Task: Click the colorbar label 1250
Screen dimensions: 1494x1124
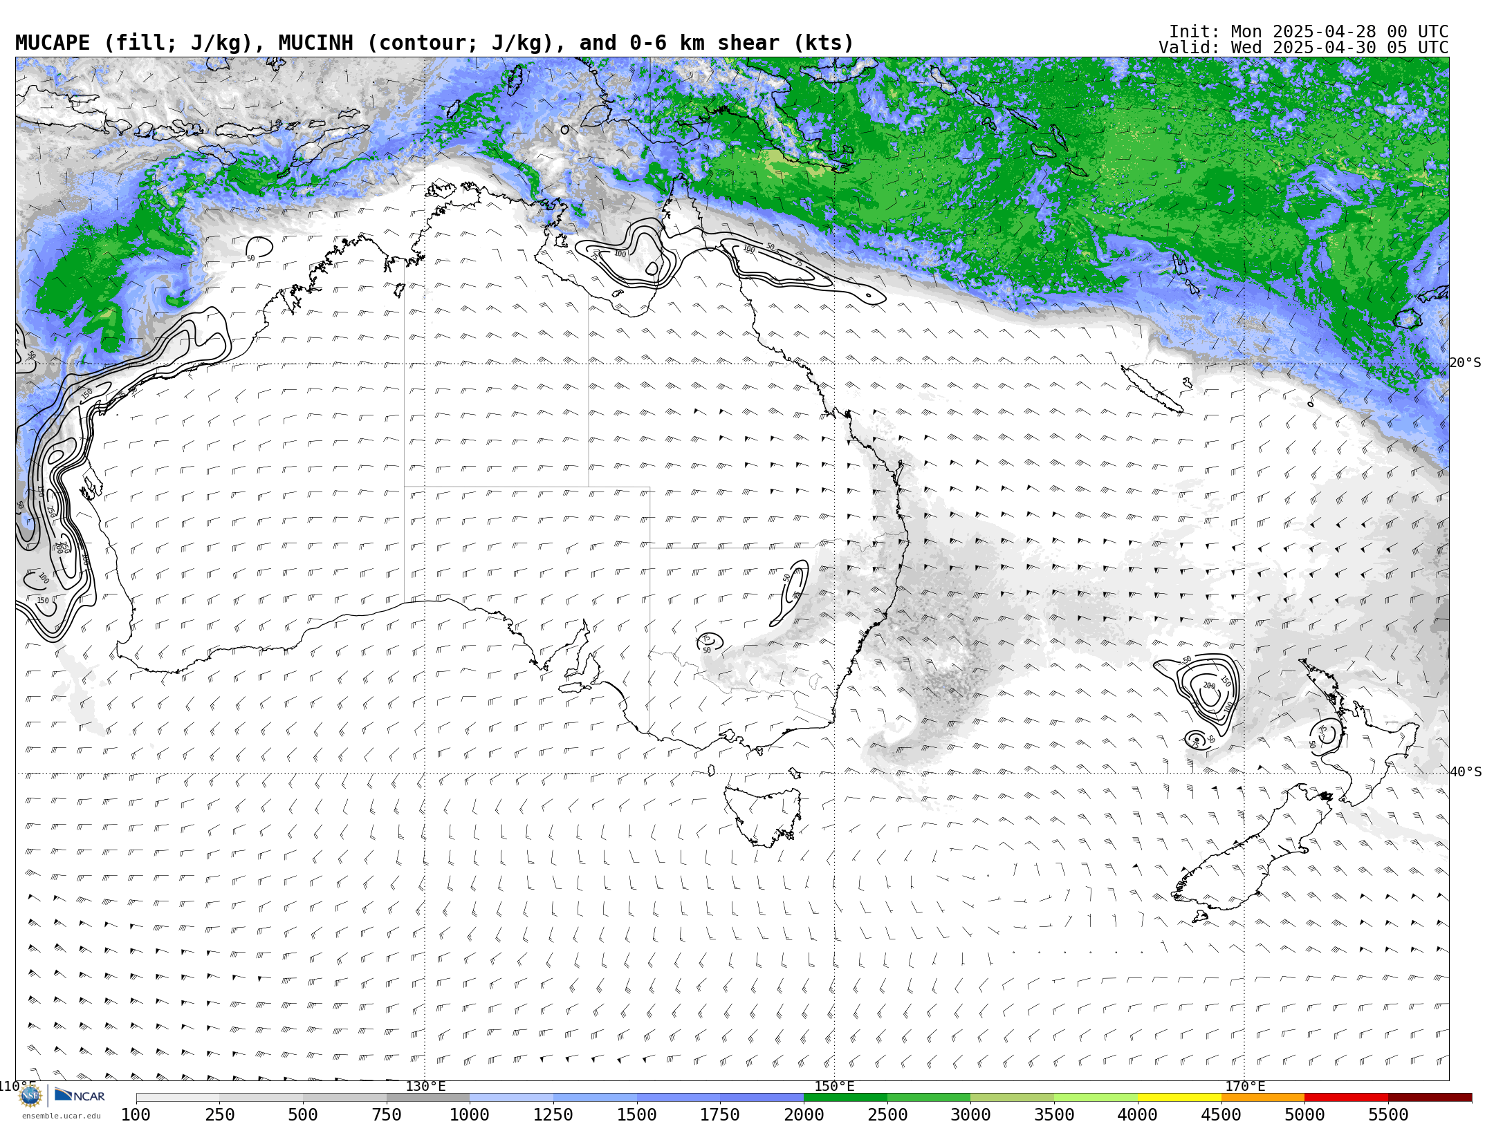Action: (x=553, y=1115)
